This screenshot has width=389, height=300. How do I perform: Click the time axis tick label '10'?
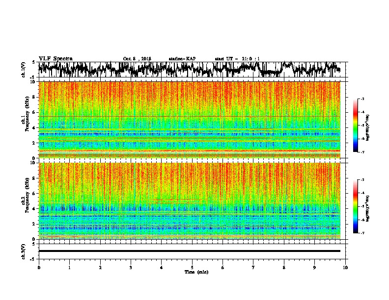pos(345,268)
